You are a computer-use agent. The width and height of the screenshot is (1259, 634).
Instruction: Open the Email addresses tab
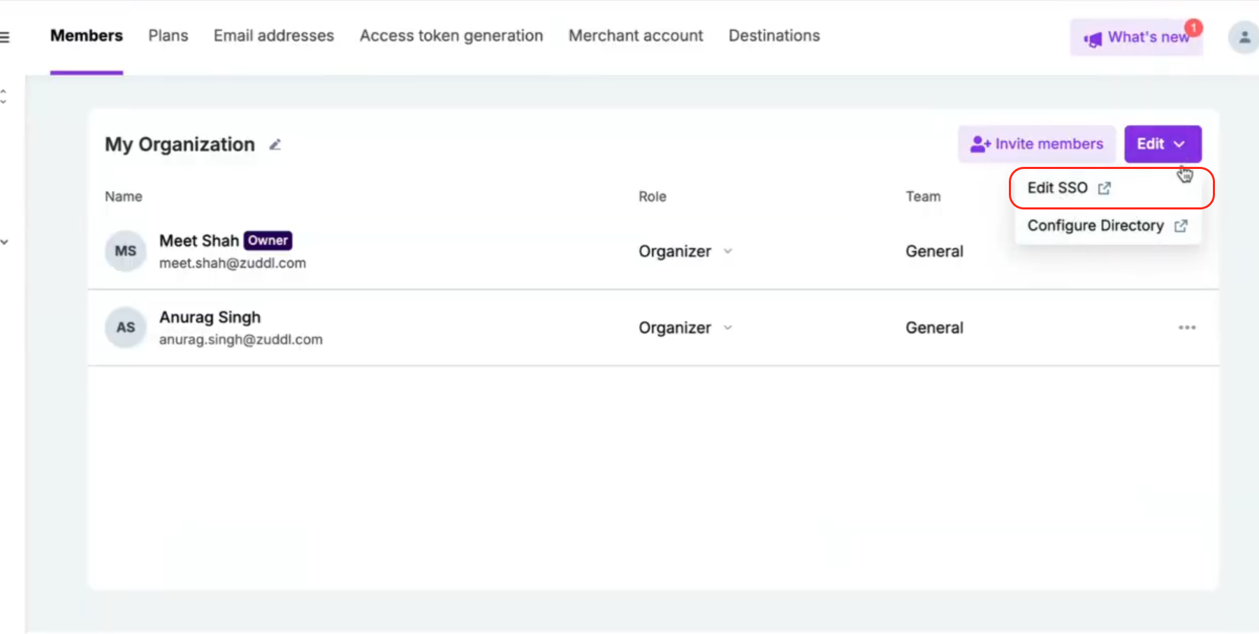click(x=274, y=36)
